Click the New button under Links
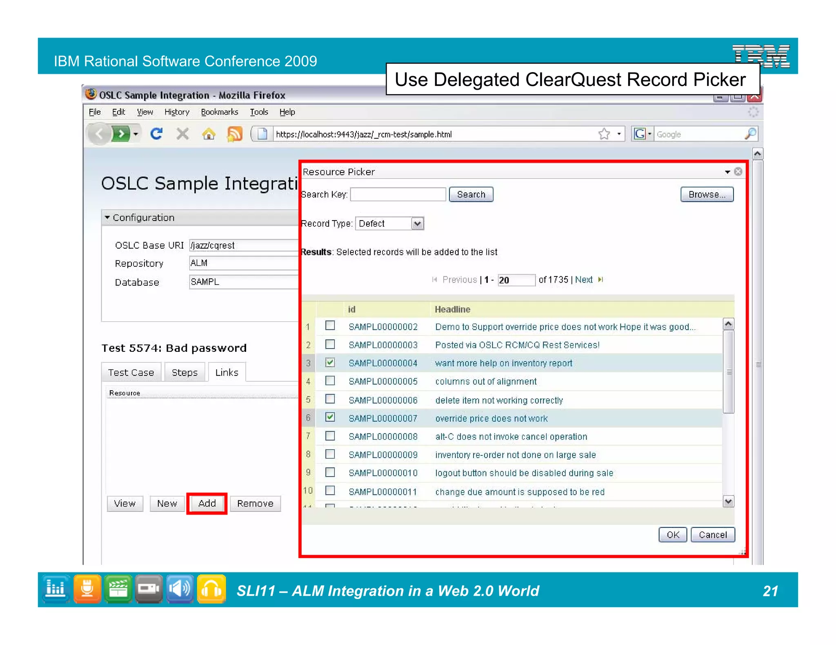This screenshot has width=836, height=645. 167,504
